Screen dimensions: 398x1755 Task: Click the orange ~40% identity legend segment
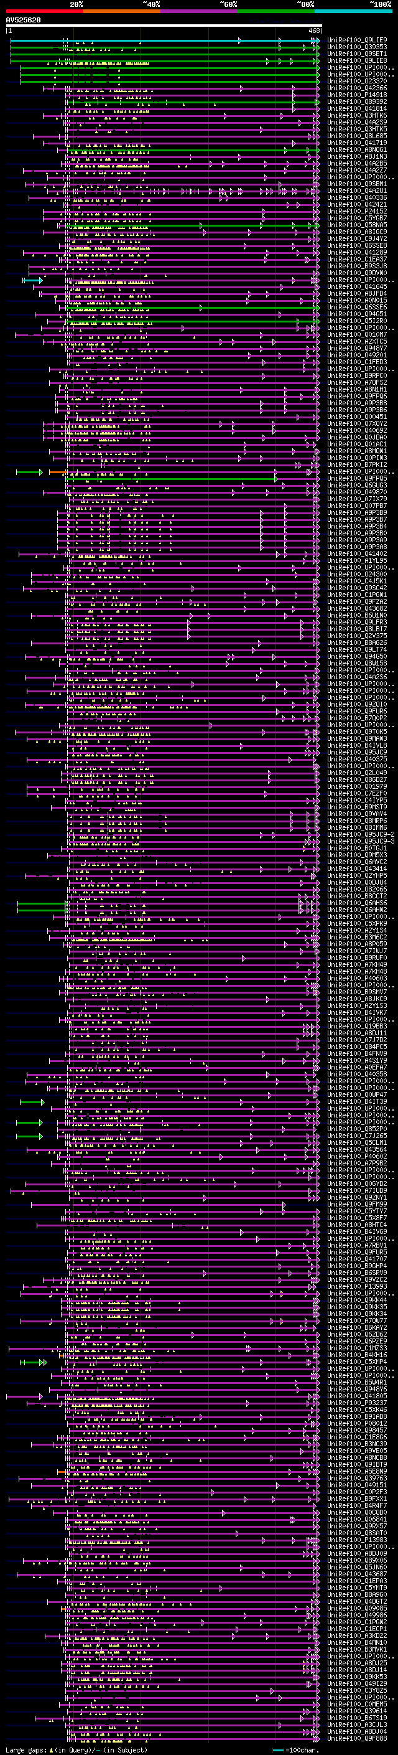click(122, 11)
